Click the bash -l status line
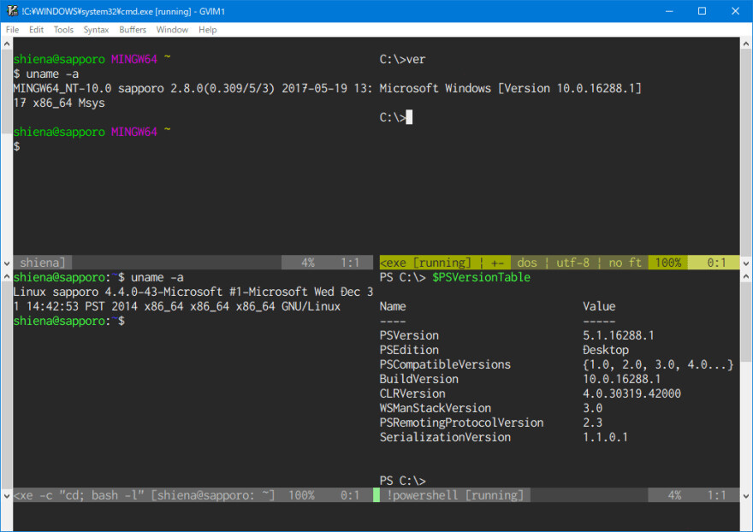753x532 pixels. coord(145,495)
